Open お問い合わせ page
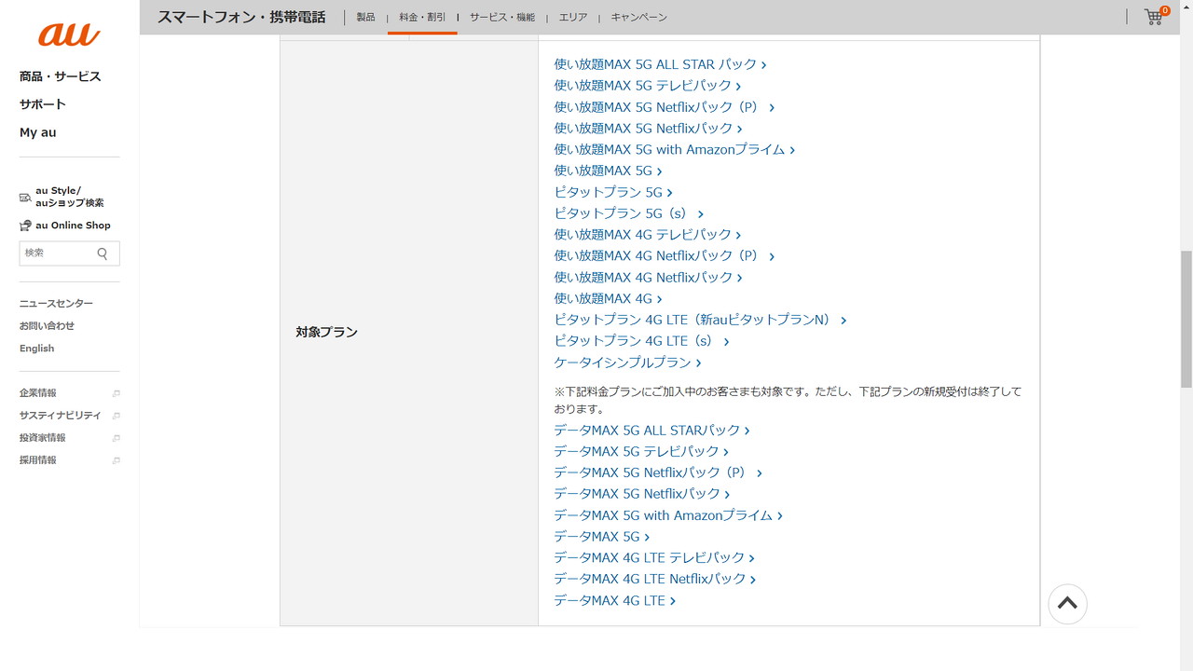The height and width of the screenshot is (671, 1193). [47, 326]
